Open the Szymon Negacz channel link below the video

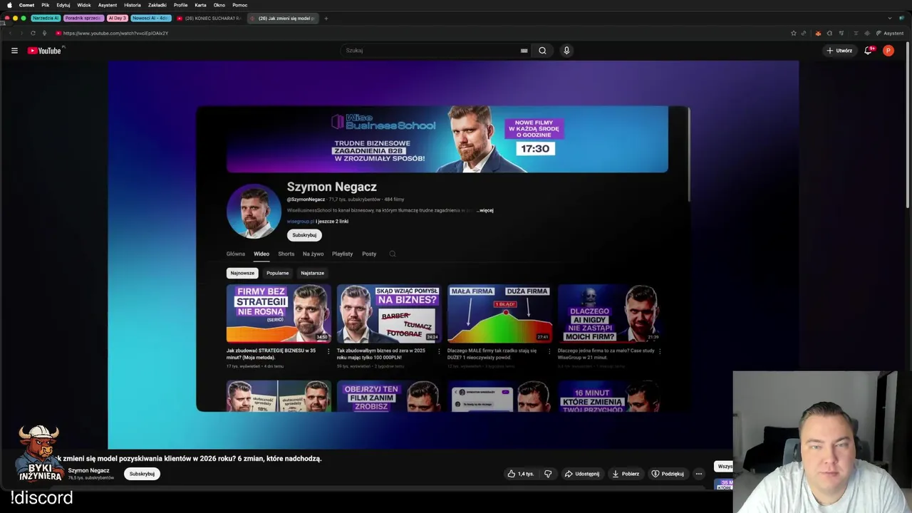click(x=88, y=470)
